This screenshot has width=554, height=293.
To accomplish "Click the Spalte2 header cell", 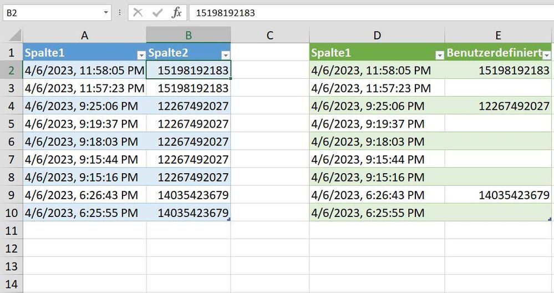I will 189,52.
